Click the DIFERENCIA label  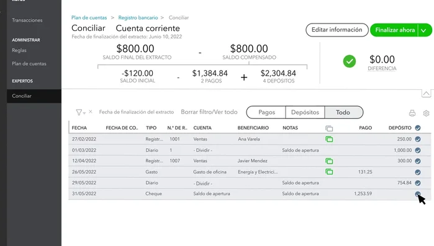point(382,68)
